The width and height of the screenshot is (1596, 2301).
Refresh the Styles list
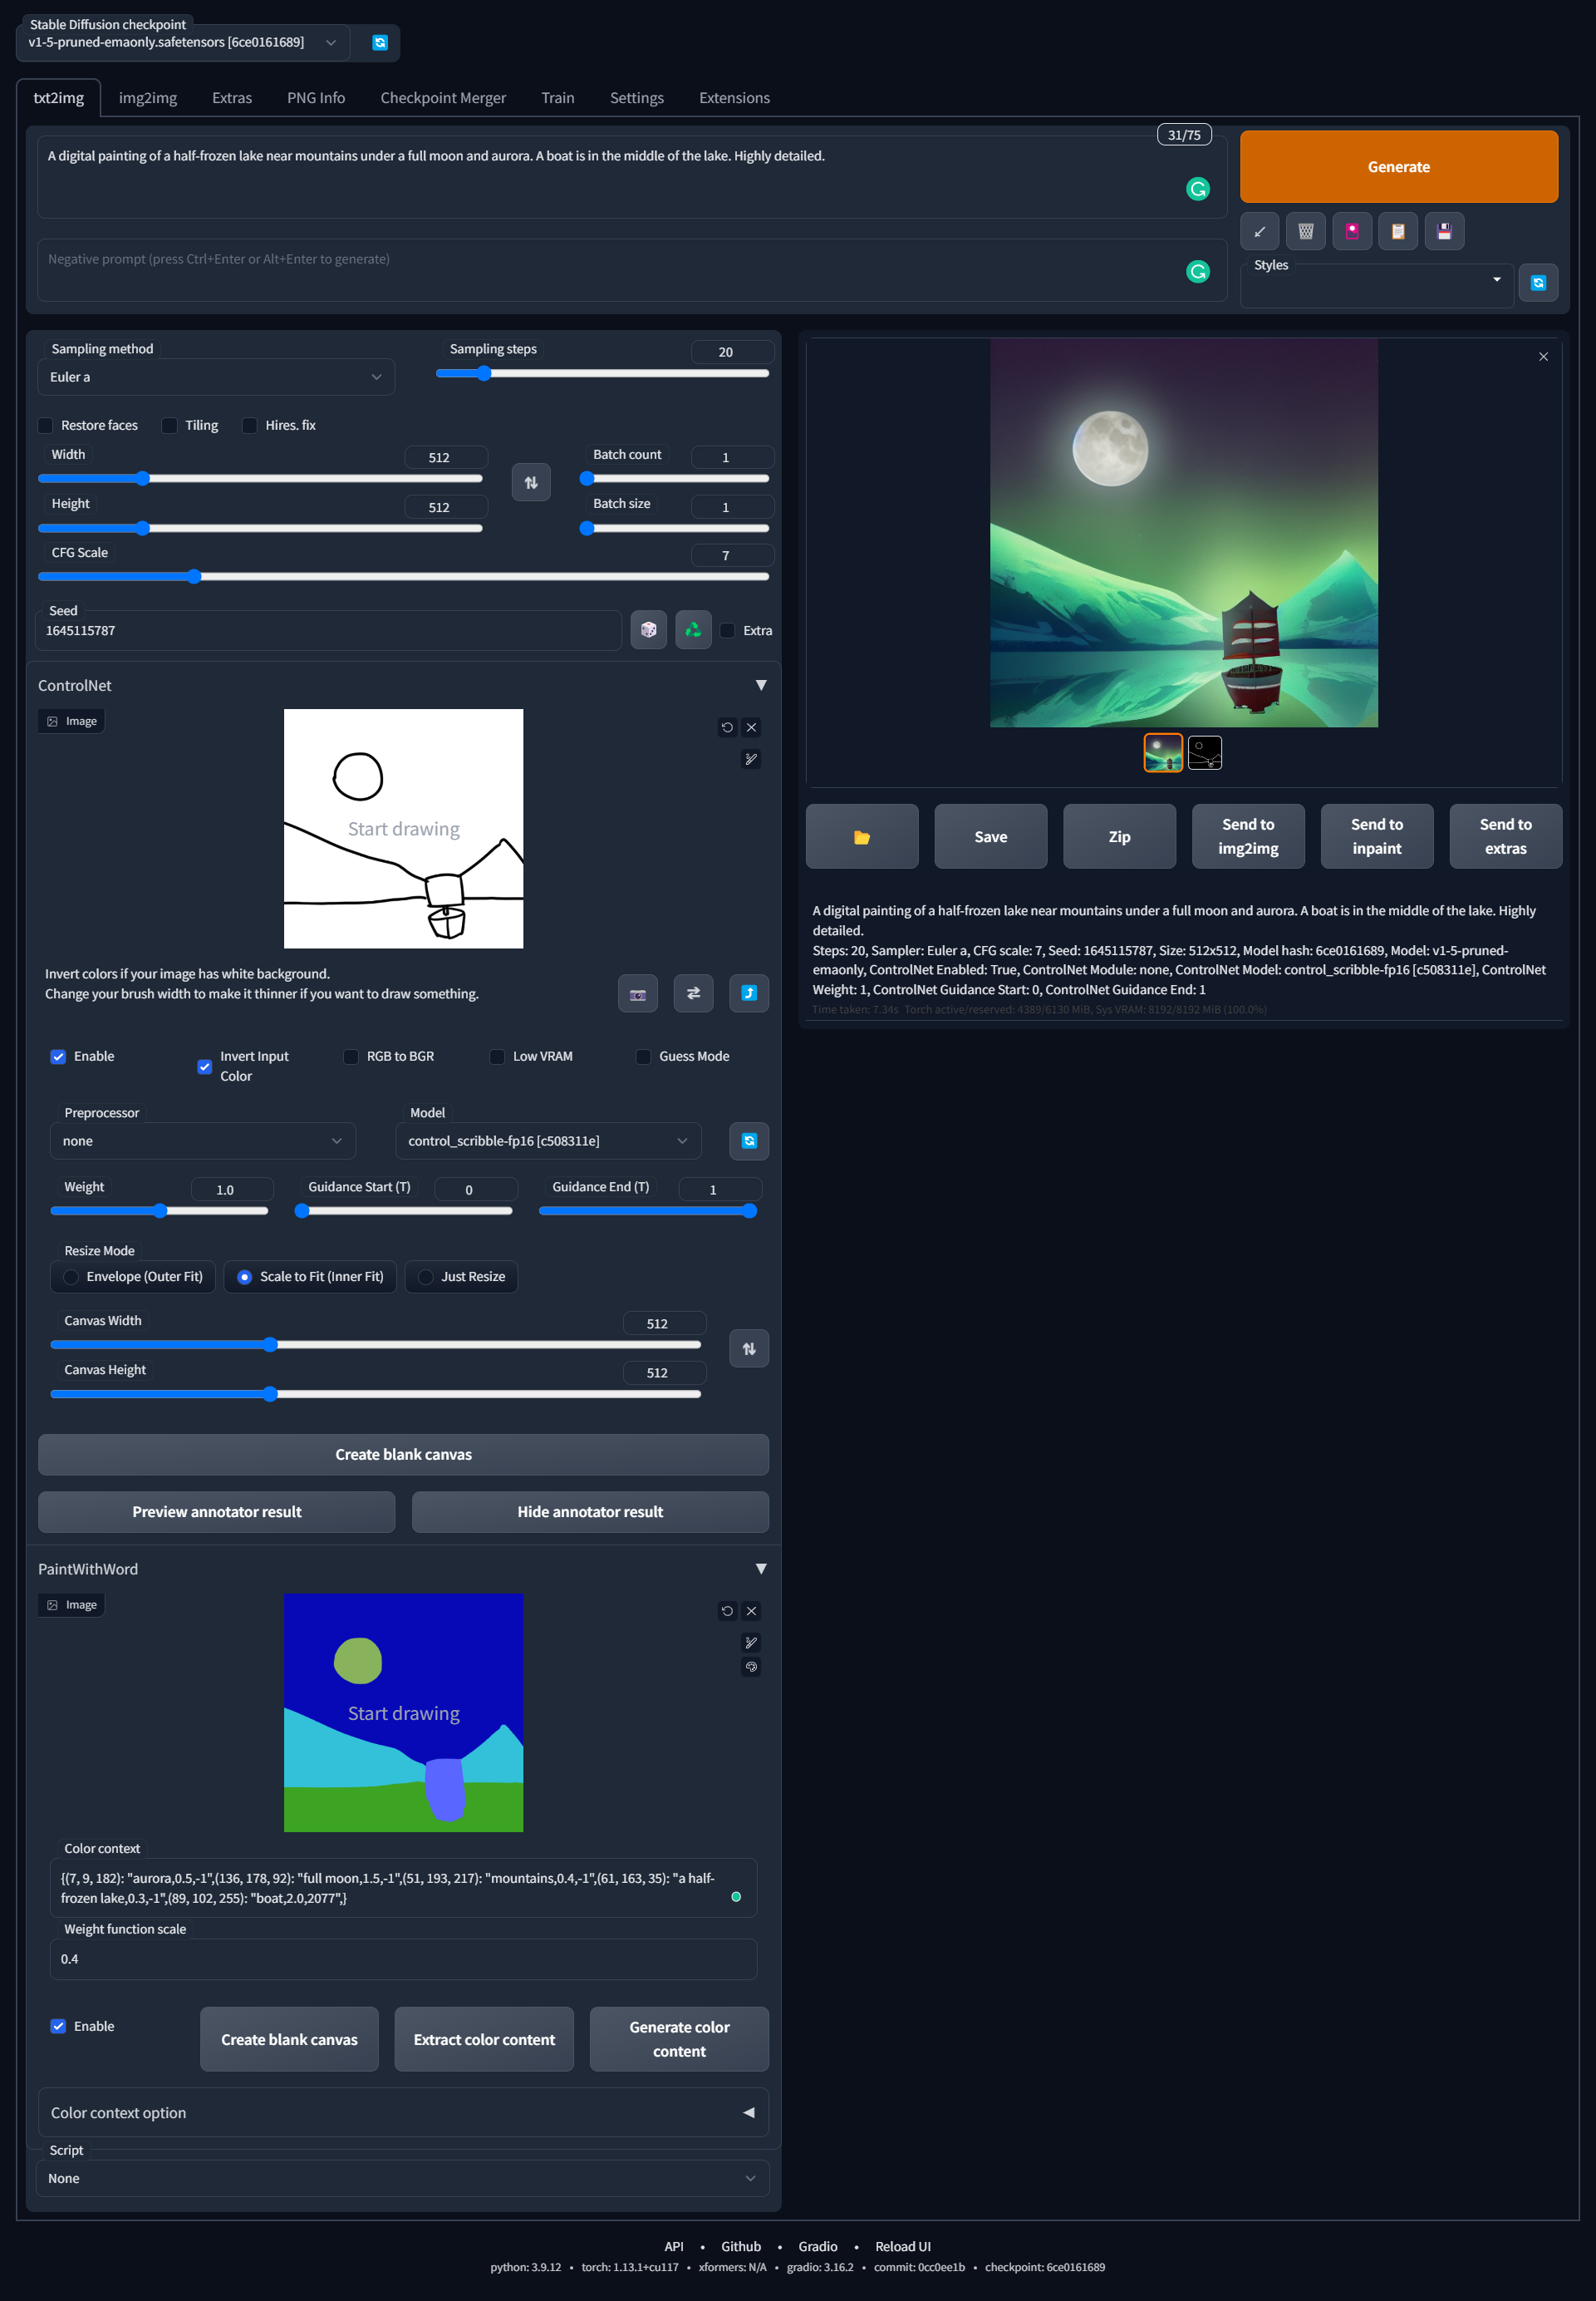[x=1538, y=283]
